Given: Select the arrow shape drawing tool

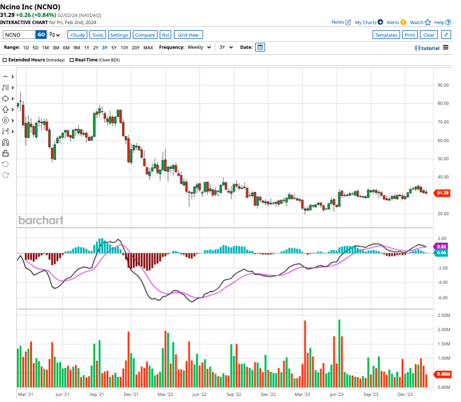Looking at the screenshot, I should pyautogui.click(x=6, y=109).
